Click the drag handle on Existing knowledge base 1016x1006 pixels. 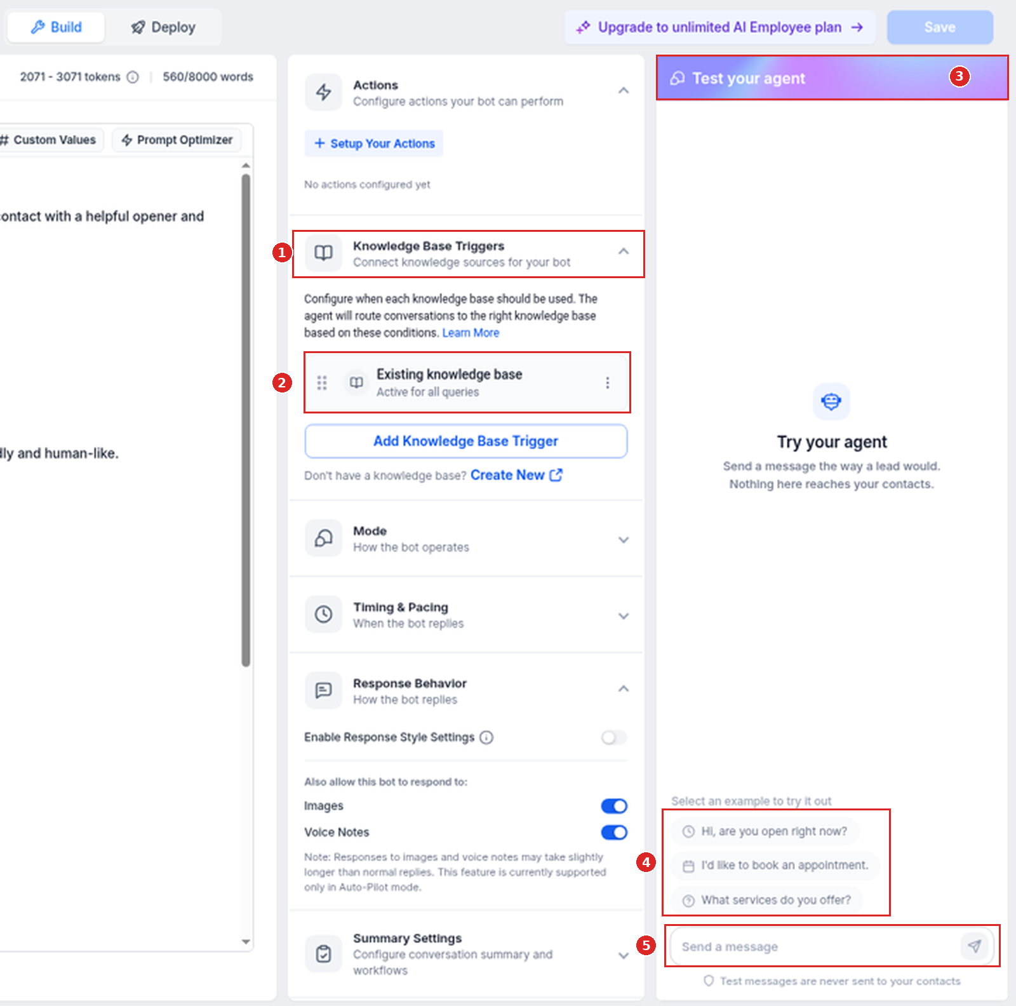click(322, 382)
